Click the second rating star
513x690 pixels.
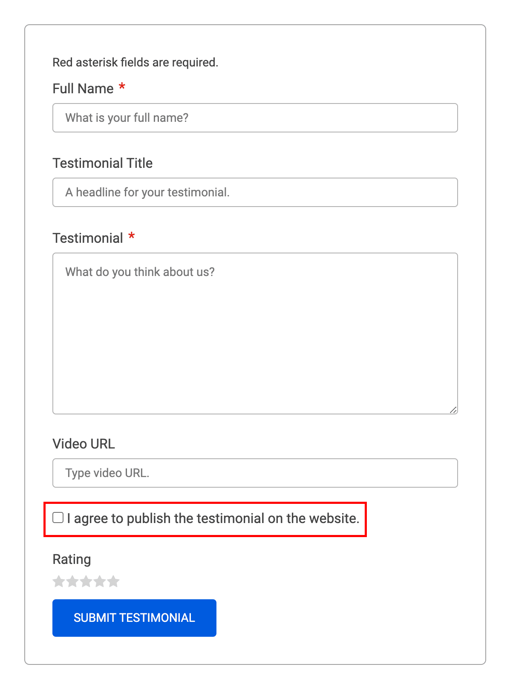pyautogui.click(x=72, y=581)
